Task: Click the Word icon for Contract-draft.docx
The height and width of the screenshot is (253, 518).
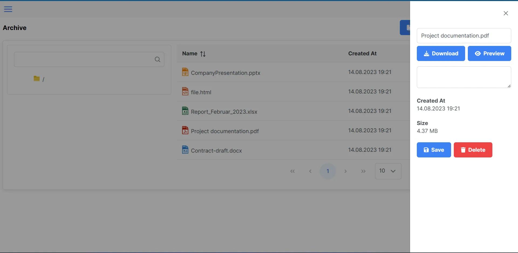Action: coord(185,150)
